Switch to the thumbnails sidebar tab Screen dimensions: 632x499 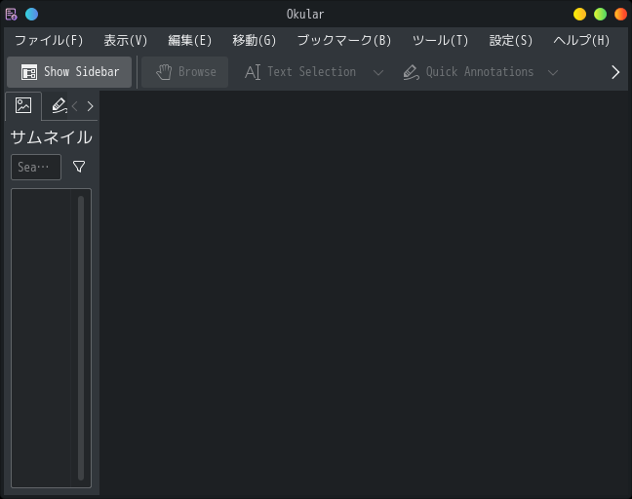click(x=23, y=106)
